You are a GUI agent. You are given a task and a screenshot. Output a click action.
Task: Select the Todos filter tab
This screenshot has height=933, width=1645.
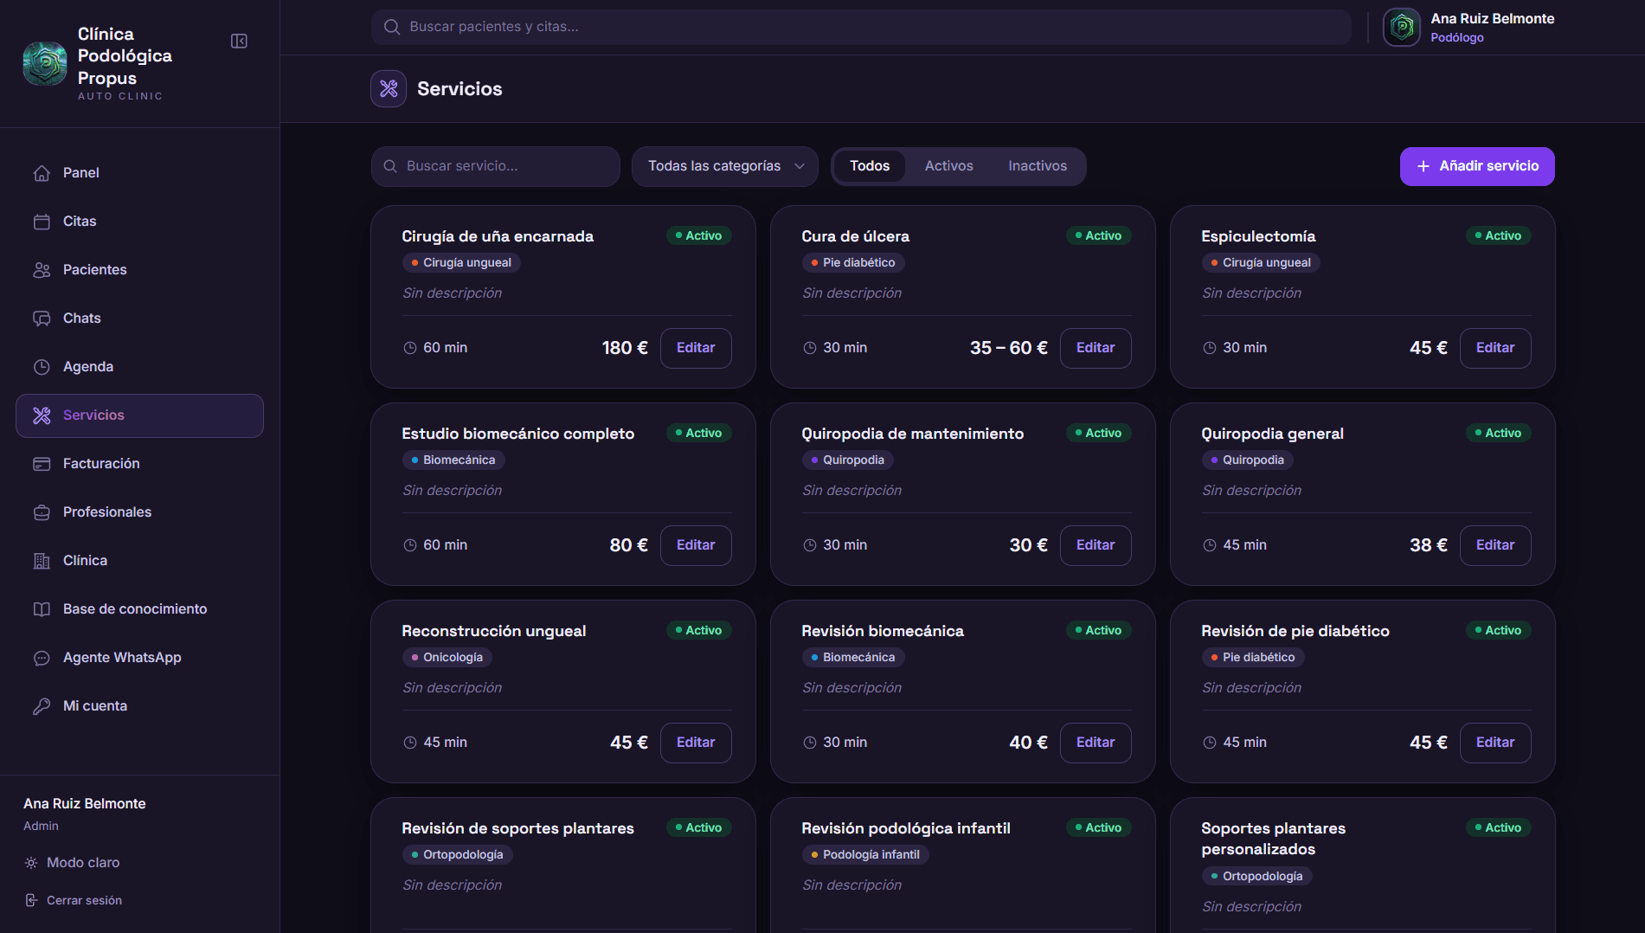coord(870,166)
